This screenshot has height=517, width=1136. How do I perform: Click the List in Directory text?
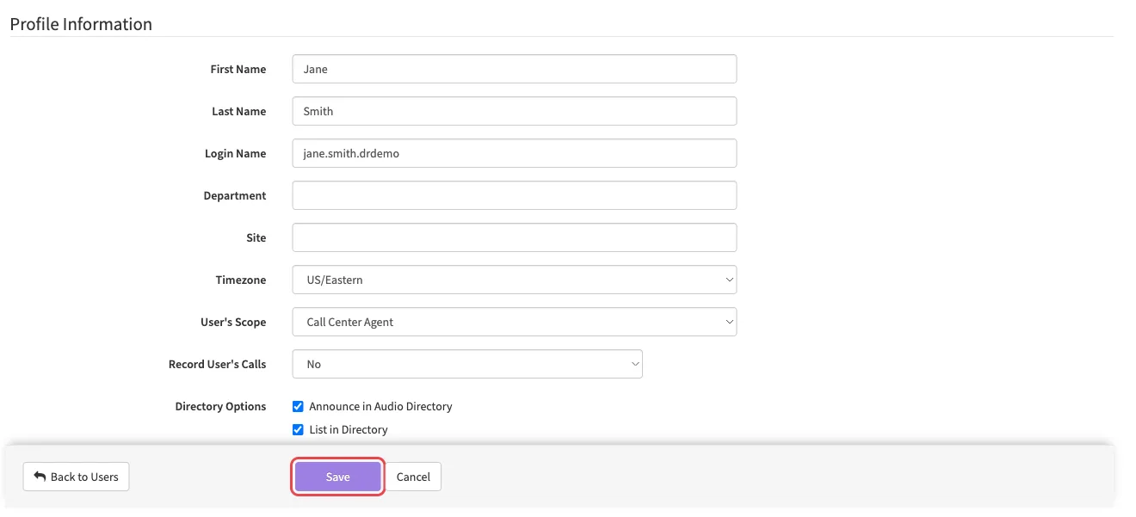click(x=349, y=429)
